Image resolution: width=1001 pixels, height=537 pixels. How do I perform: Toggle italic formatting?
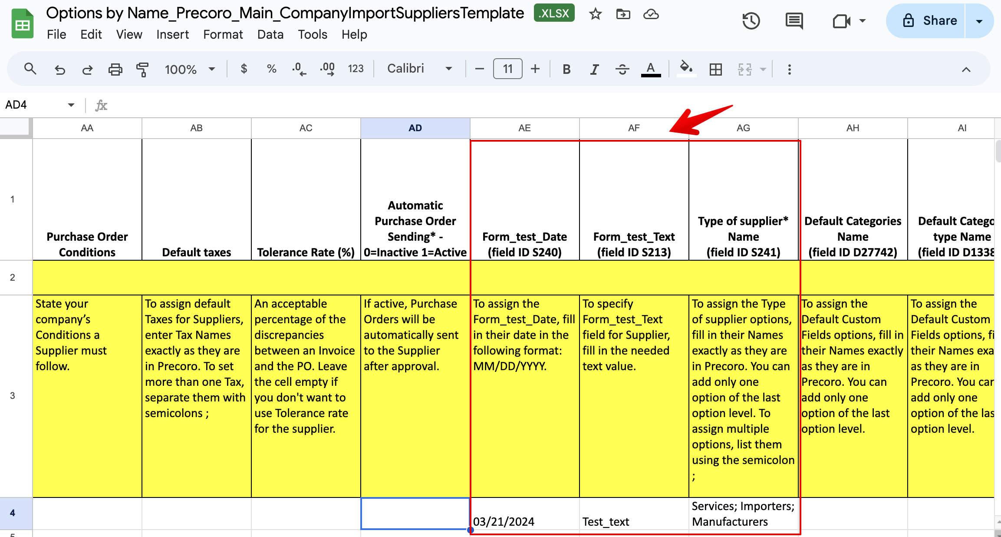pos(594,69)
